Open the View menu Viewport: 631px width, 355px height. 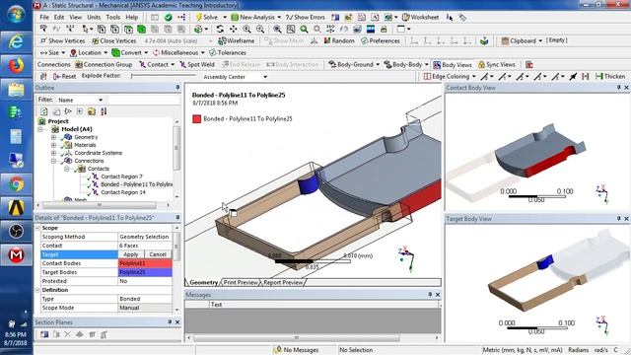[75, 18]
